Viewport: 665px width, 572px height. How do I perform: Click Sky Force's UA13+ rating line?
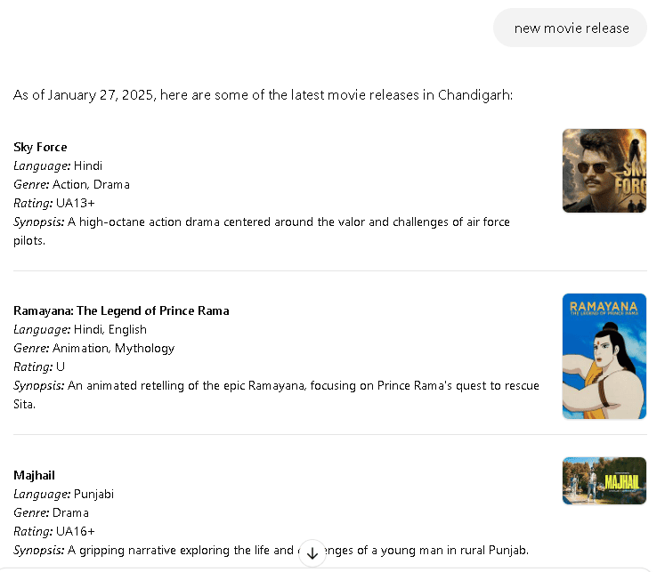54,203
